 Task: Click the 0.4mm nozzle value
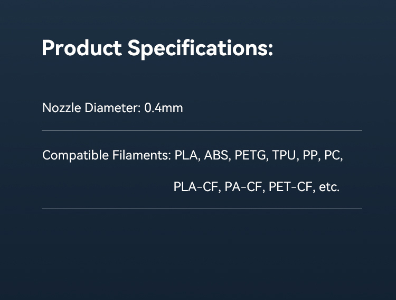(164, 108)
